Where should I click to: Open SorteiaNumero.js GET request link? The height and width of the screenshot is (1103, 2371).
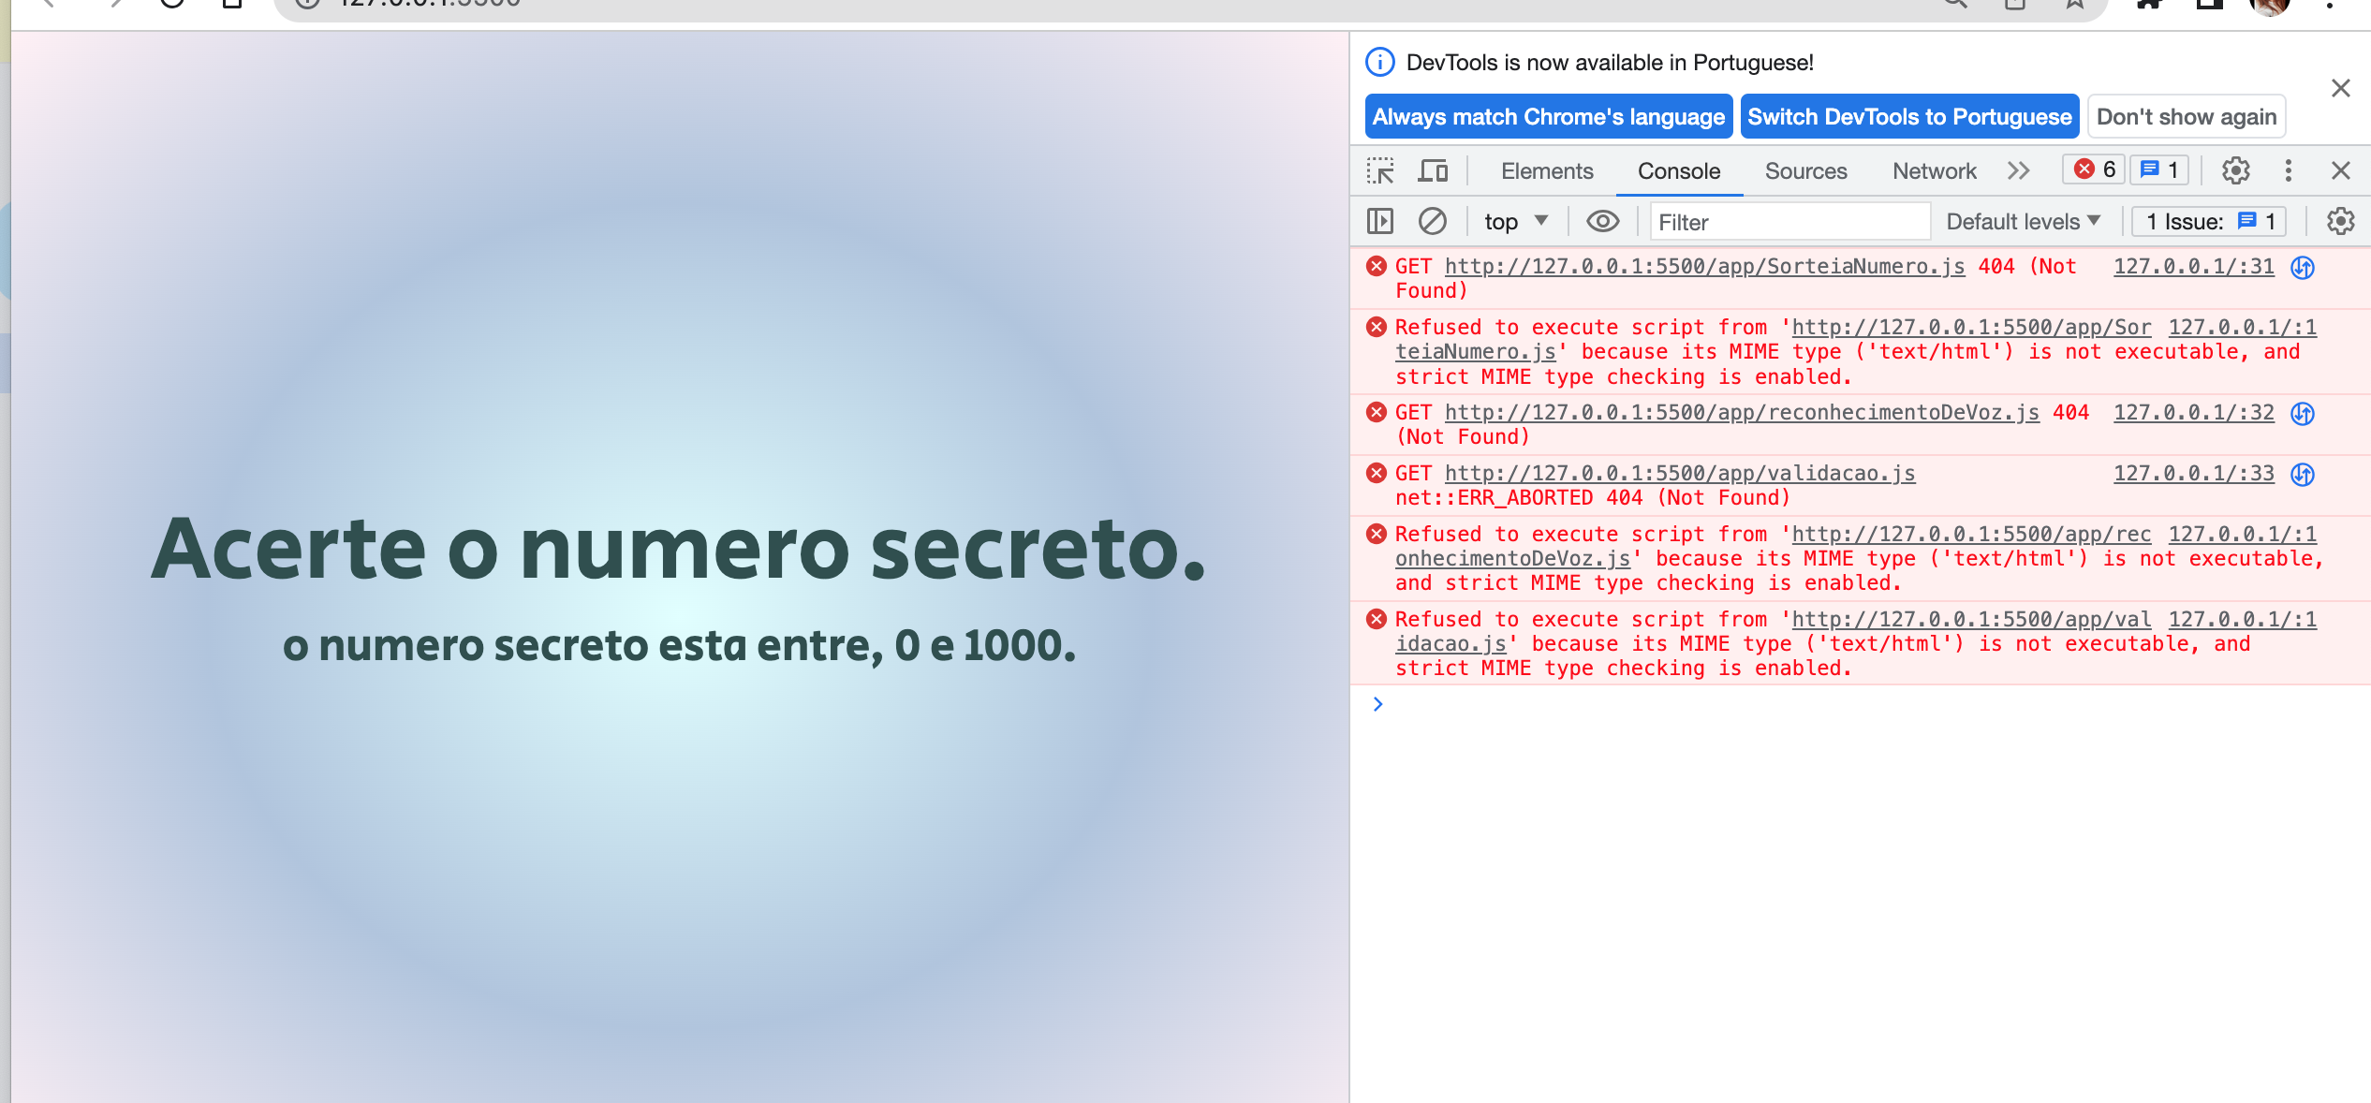pos(1704,266)
